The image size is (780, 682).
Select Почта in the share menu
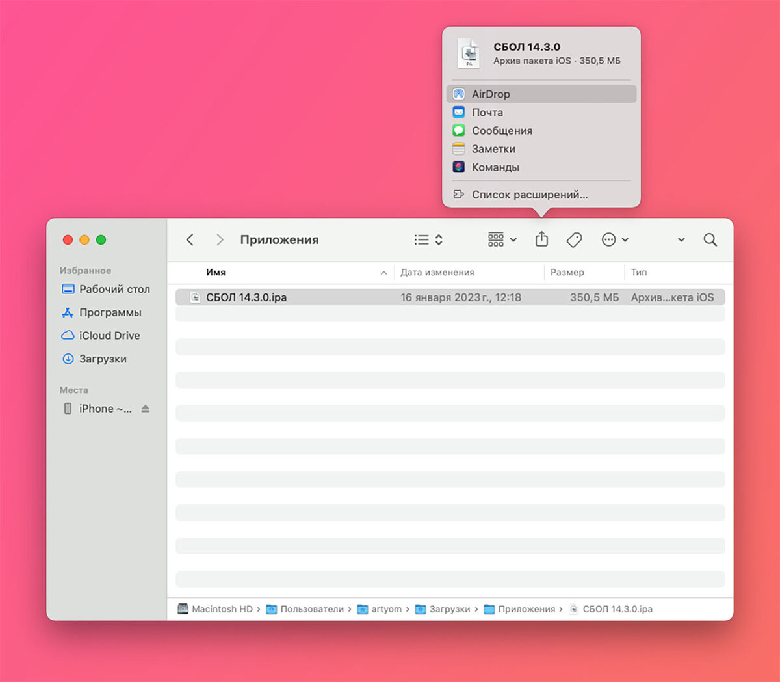[541, 112]
